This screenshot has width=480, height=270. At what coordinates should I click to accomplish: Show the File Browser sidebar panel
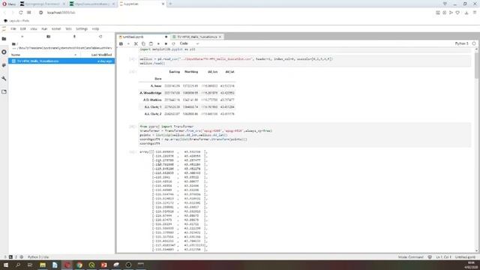click(4, 39)
